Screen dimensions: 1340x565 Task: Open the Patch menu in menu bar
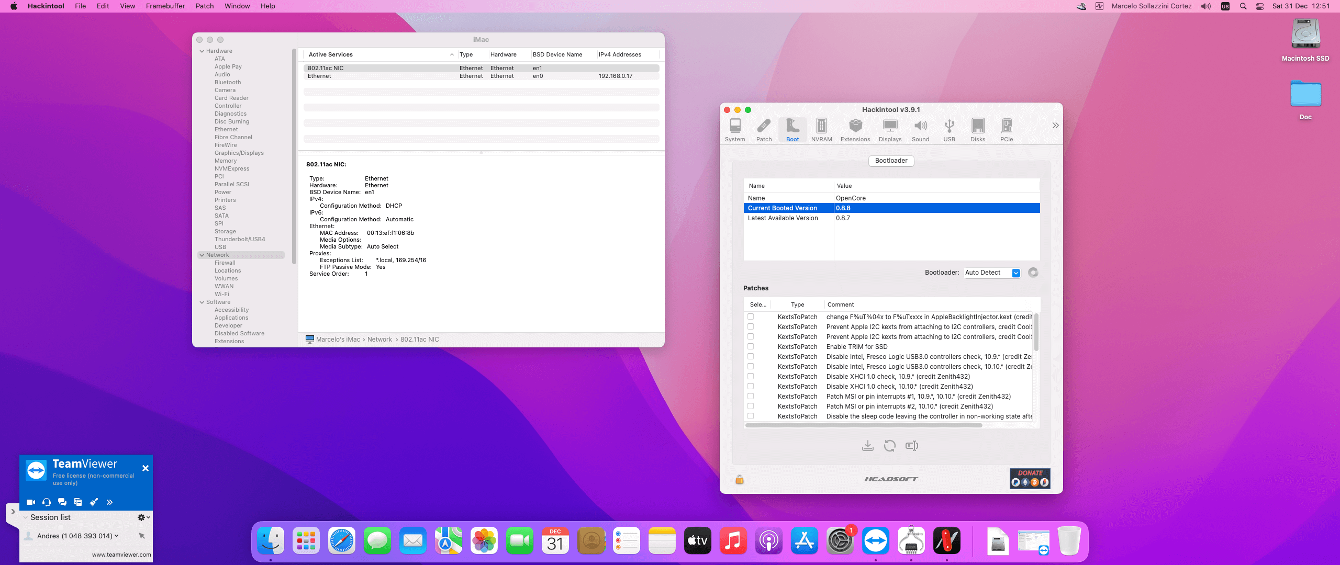(204, 6)
